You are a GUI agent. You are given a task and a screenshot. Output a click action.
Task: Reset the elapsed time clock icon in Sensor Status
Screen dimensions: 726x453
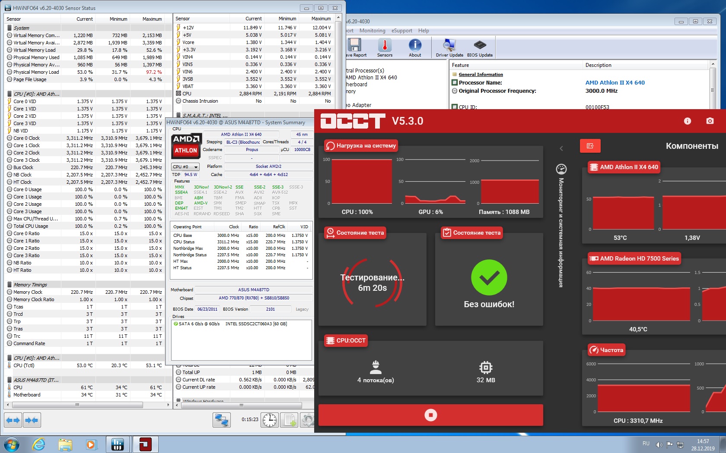pyautogui.click(x=270, y=420)
